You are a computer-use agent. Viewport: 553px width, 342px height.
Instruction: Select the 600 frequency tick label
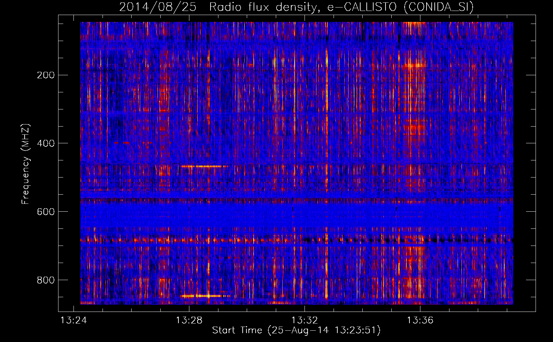pos(46,212)
